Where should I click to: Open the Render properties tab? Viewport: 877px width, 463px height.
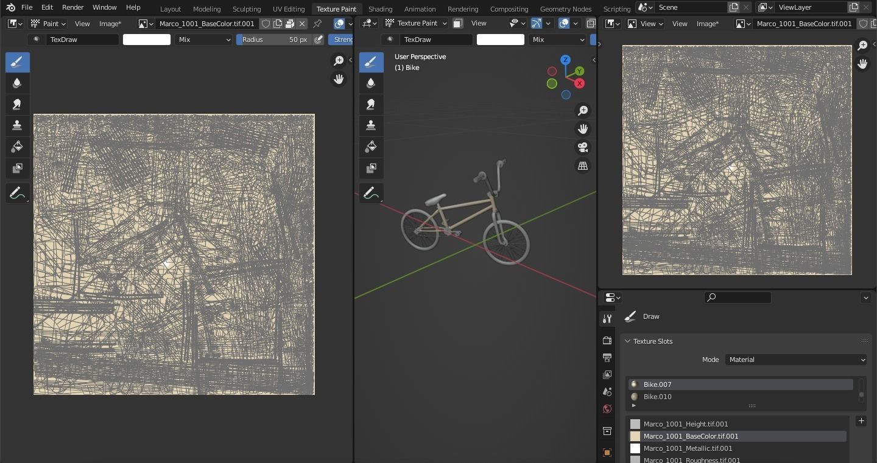click(607, 340)
